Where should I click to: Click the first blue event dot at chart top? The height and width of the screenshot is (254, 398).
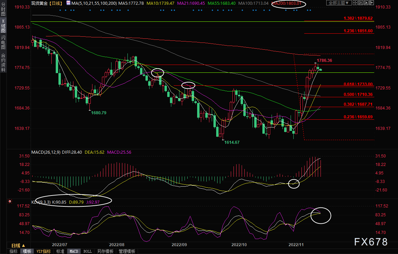[x=60, y=10]
